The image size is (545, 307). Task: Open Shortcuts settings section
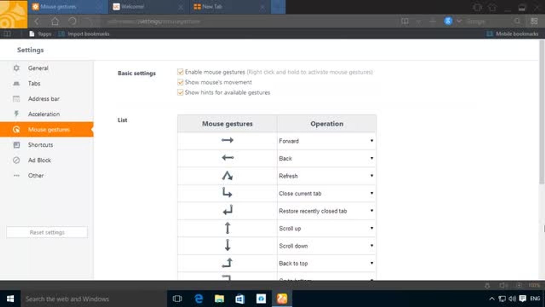(x=46, y=145)
